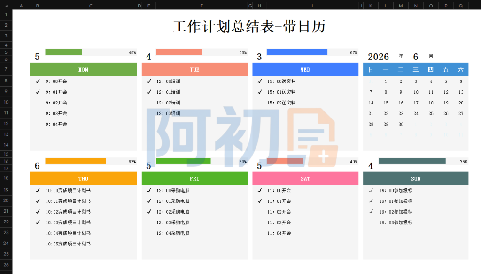Screen dimensions: 481x274
Task: Select calendar date 18
Action: pyautogui.click(x=431, y=103)
